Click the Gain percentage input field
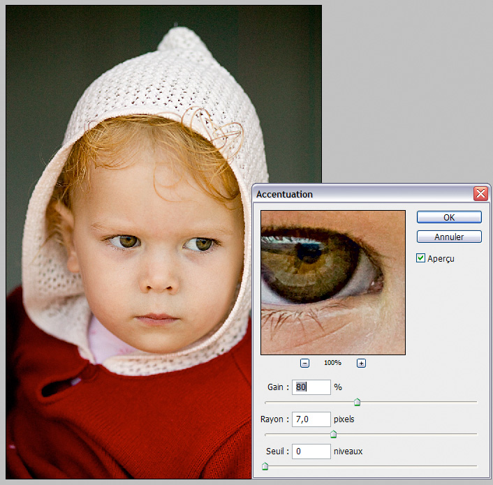This screenshot has width=493, height=485. pos(311,387)
